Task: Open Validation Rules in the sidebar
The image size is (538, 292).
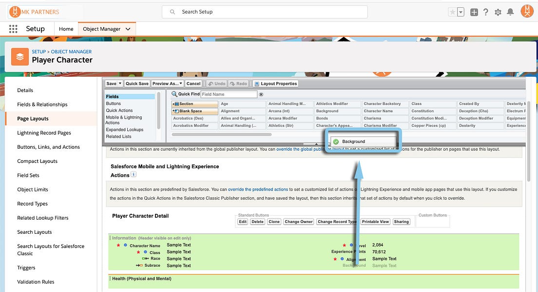Action: coord(36,282)
